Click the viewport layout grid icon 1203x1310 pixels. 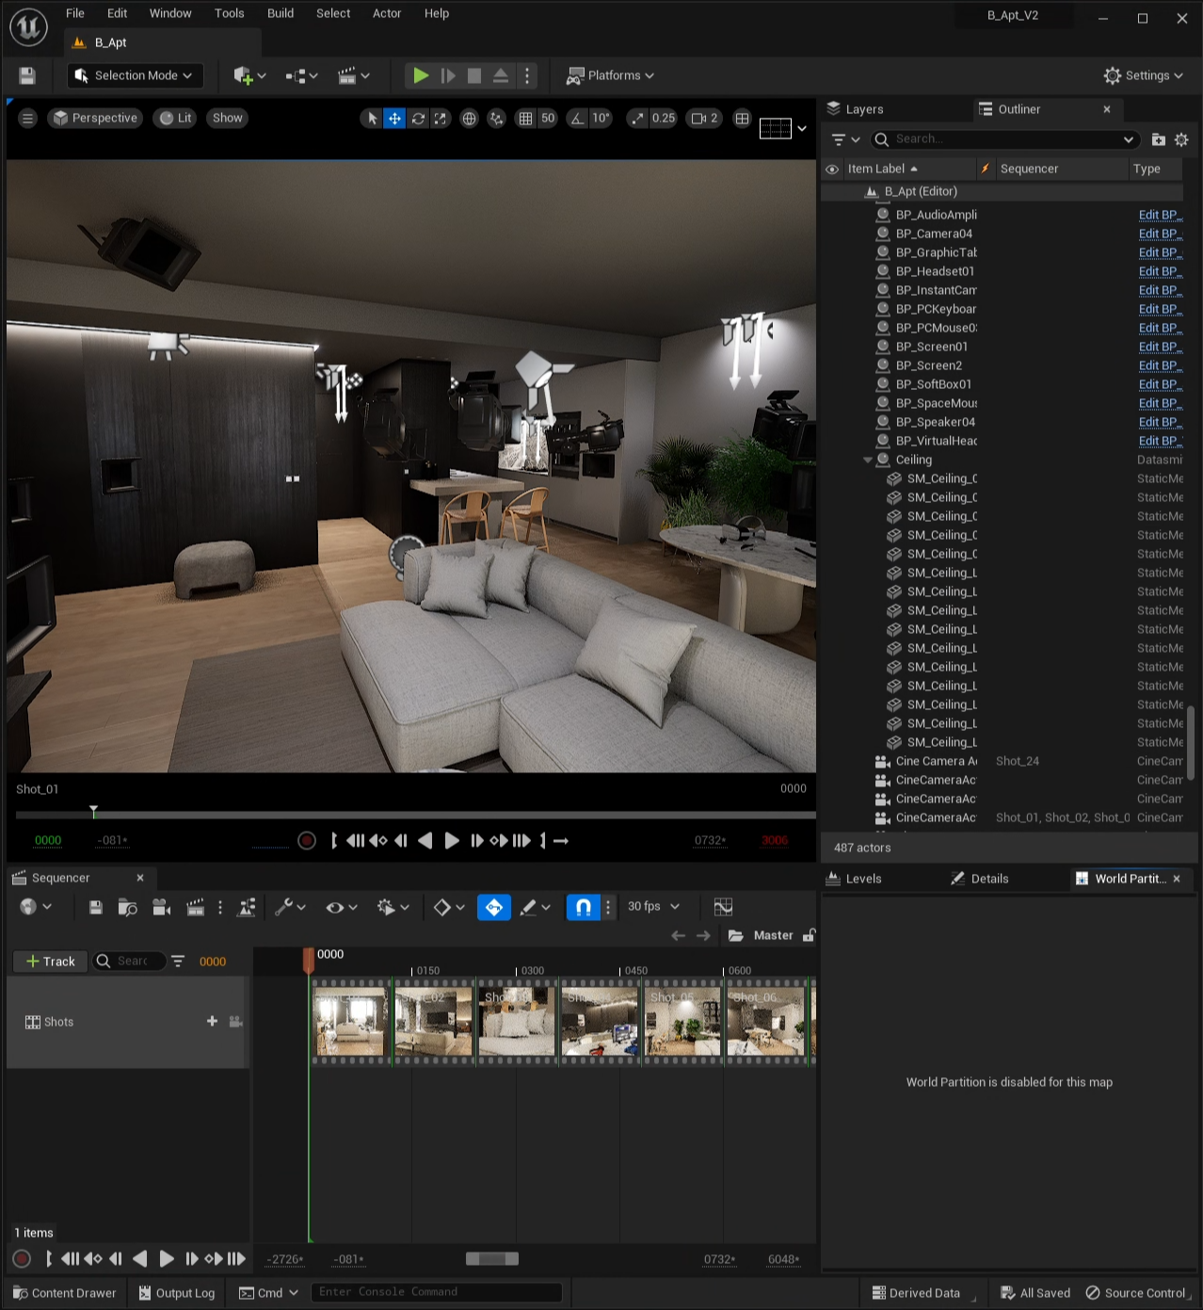tap(742, 119)
